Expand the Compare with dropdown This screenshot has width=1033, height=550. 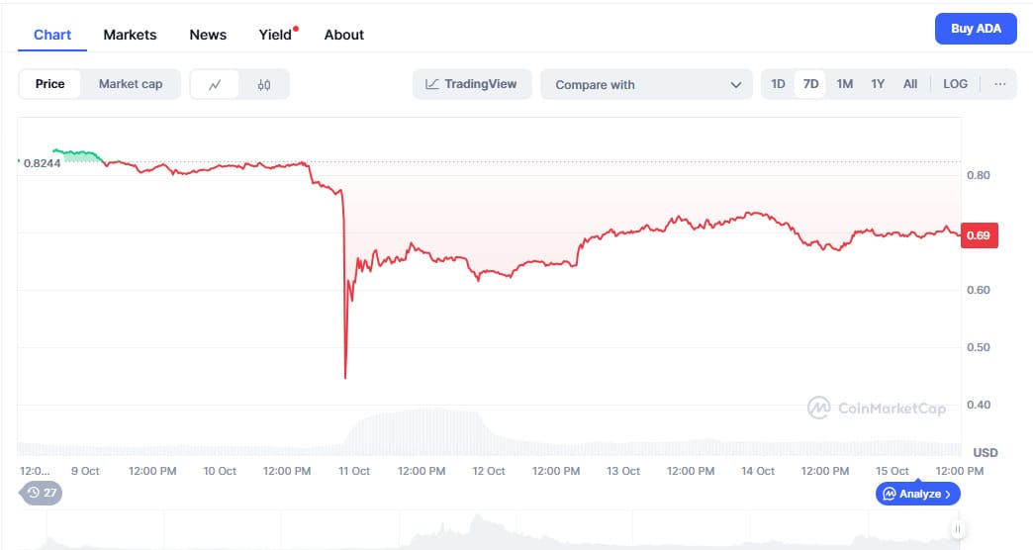(648, 85)
